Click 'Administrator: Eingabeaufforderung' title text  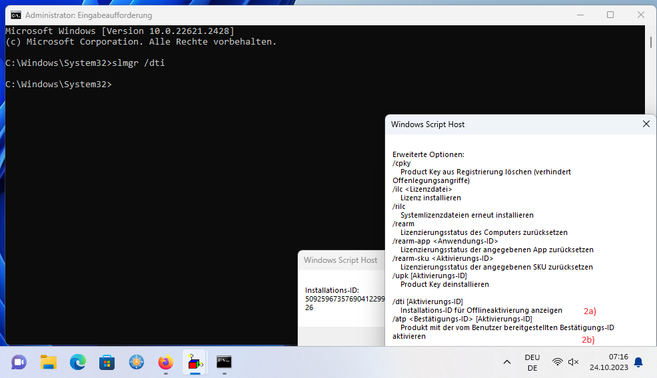point(89,15)
